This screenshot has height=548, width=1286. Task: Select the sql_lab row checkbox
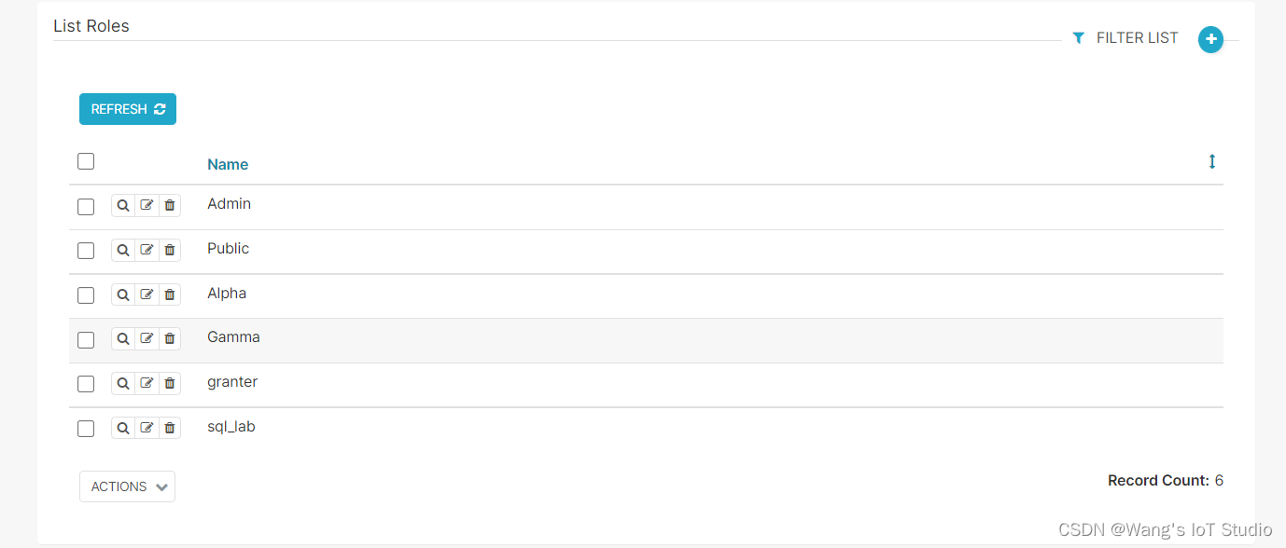pyautogui.click(x=85, y=429)
